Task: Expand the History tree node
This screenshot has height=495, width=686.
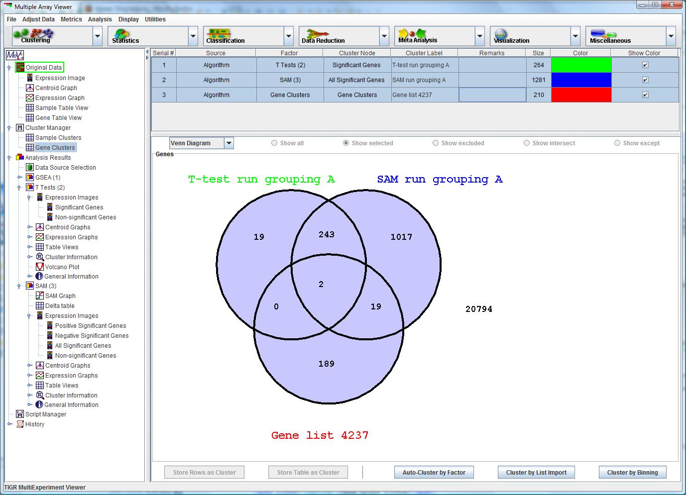Action: 9,424
